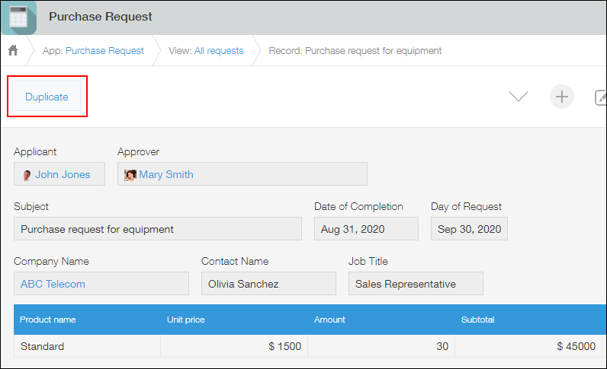Image resolution: width=607 pixels, height=369 pixels.
Task: Click the plus icon to add record
Action: (562, 97)
